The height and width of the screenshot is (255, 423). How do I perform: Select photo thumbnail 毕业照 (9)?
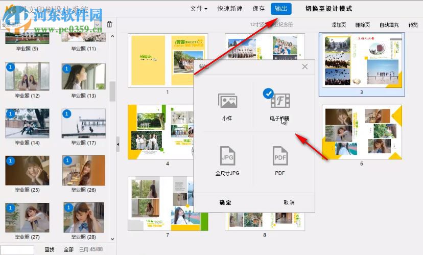pyautogui.click(x=27, y=38)
